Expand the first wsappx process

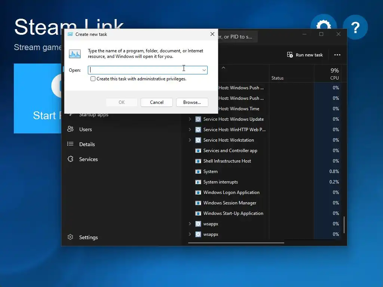click(x=190, y=224)
